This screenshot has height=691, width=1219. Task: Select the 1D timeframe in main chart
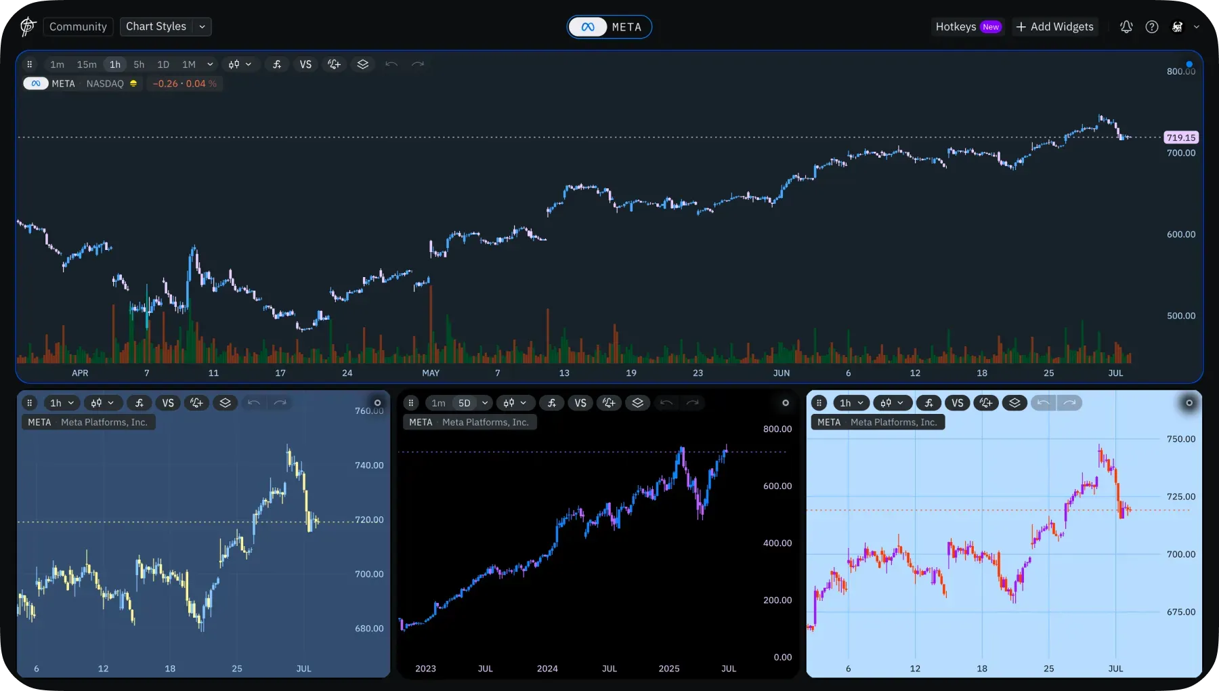[x=163, y=64]
